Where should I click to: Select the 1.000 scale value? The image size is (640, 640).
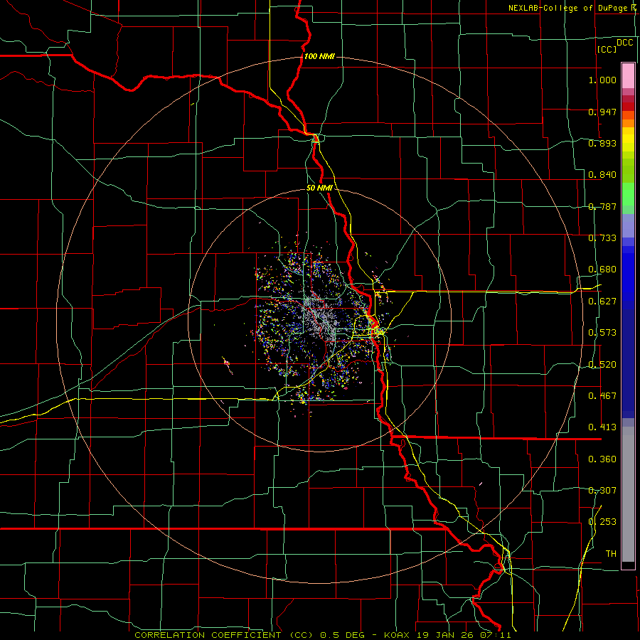coord(602,80)
